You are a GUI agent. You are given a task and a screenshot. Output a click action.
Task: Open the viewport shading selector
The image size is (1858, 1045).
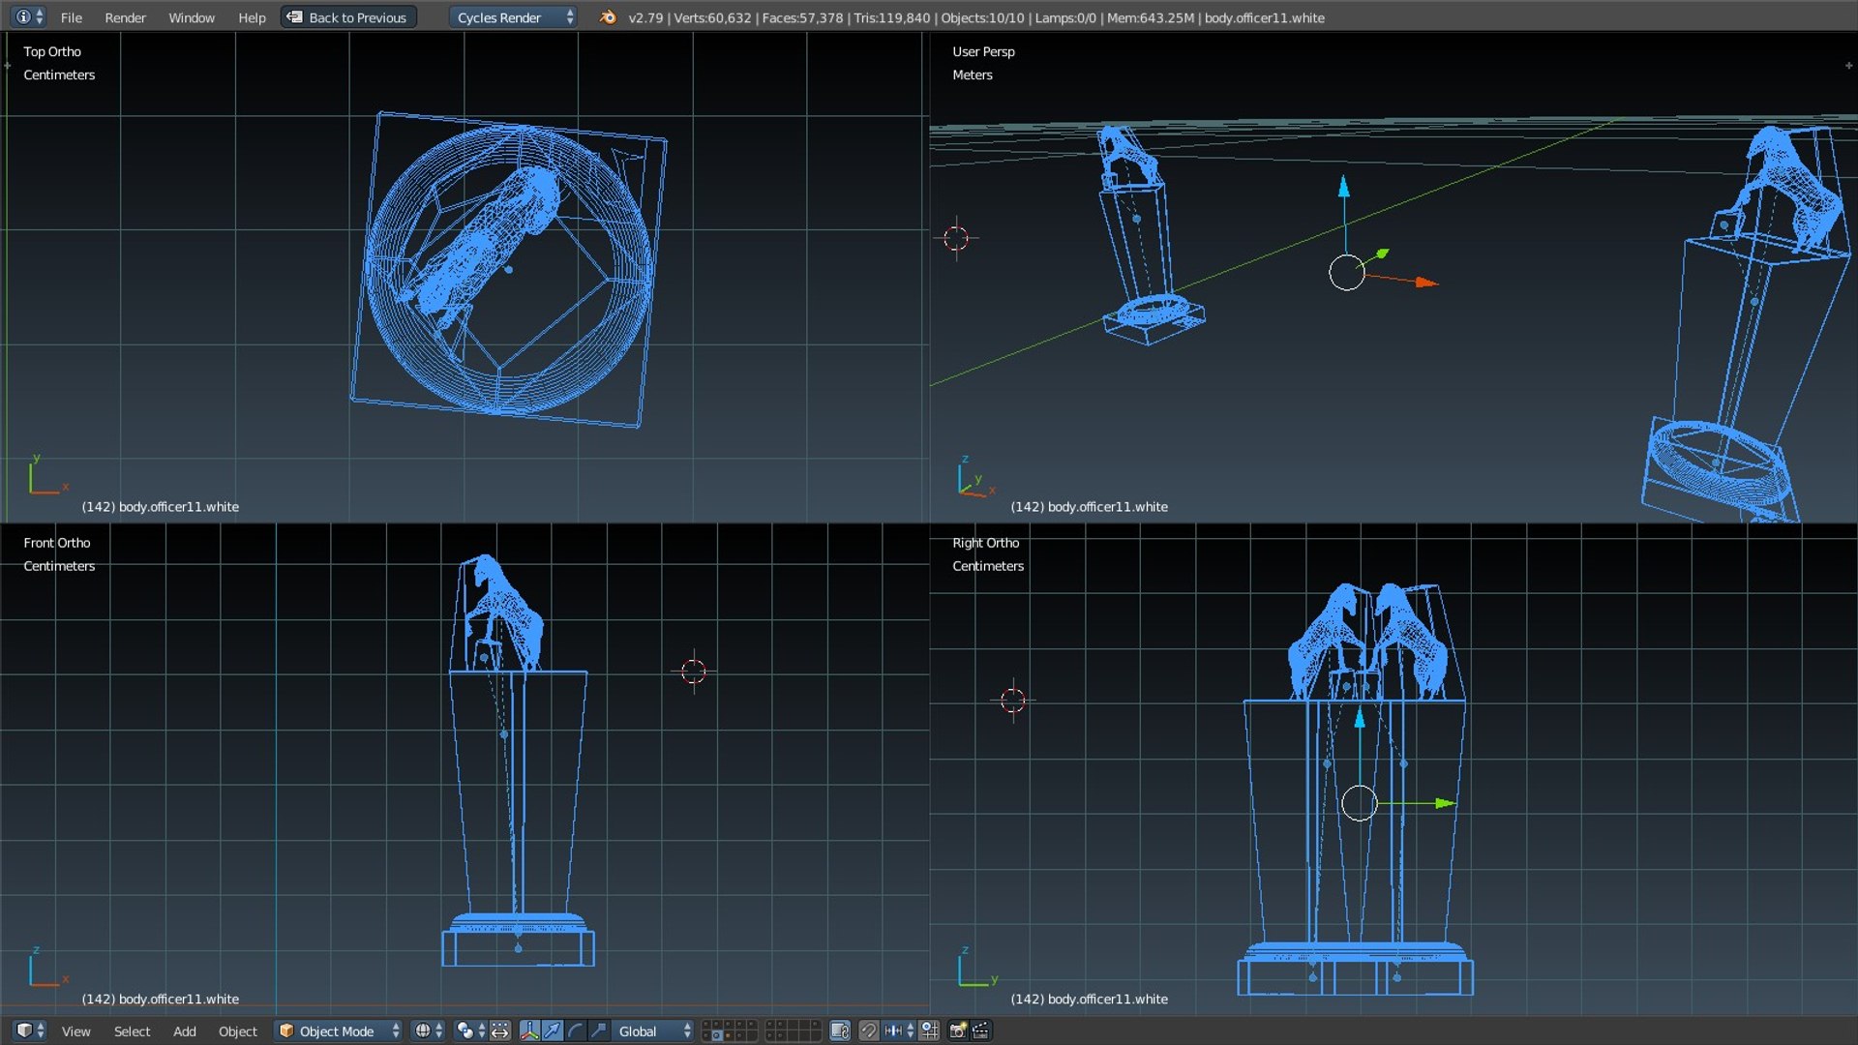tap(428, 1030)
